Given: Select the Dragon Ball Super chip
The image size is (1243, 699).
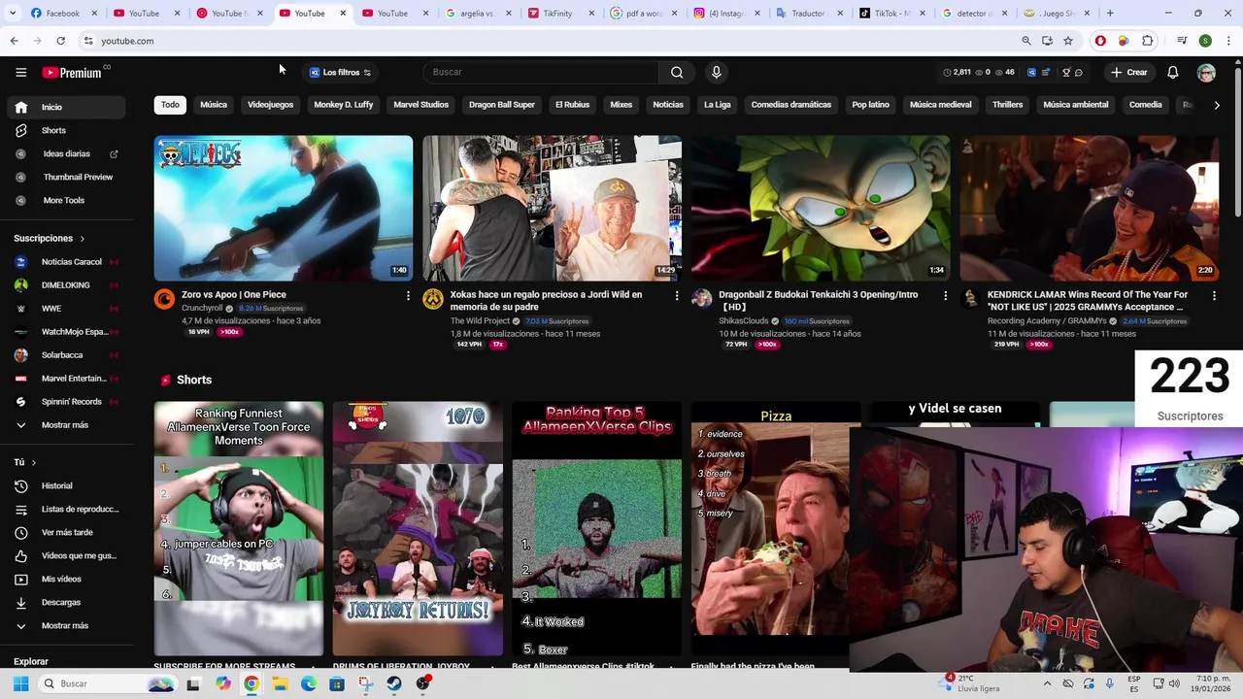Looking at the screenshot, I should (x=501, y=105).
